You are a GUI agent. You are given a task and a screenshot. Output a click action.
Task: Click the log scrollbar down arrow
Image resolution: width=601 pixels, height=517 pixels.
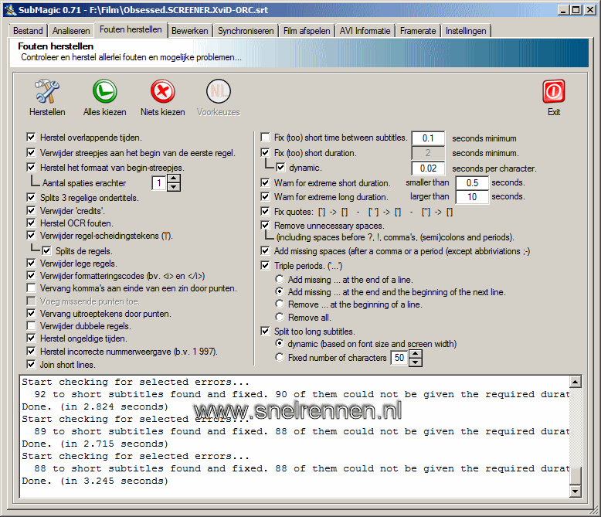(576, 491)
